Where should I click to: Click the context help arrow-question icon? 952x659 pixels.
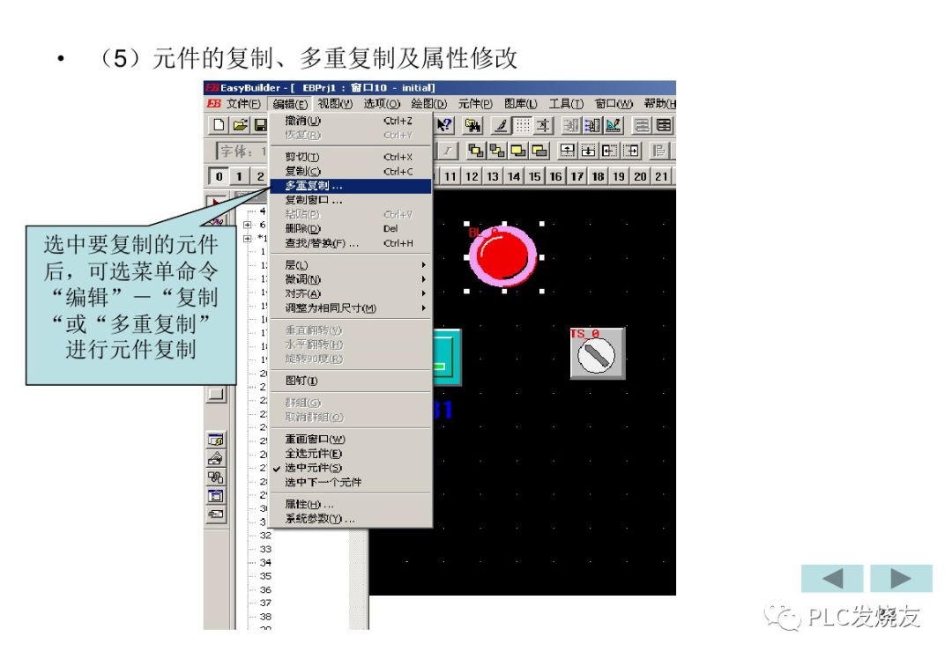[x=445, y=125]
